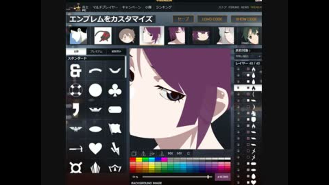
Task: Select the first highlighted shapes tab
Action: (x=76, y=52)
